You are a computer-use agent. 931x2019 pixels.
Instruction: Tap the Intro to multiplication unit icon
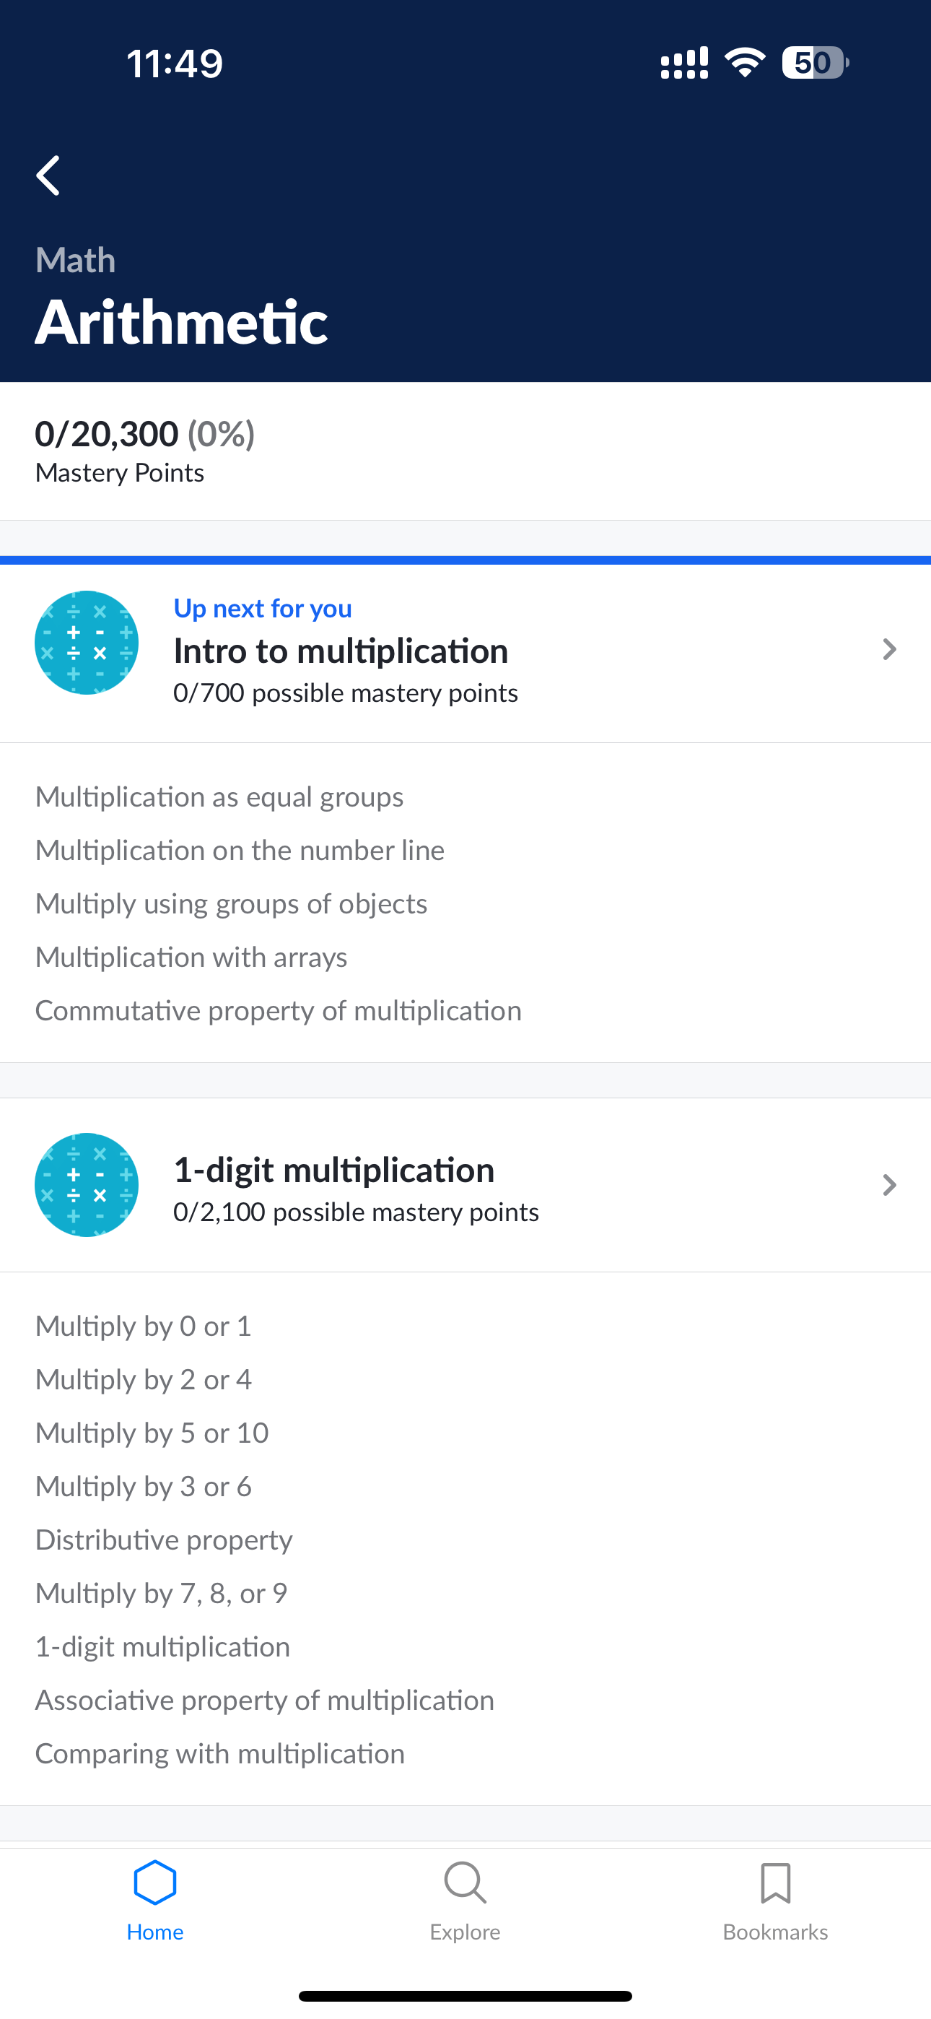87,643
